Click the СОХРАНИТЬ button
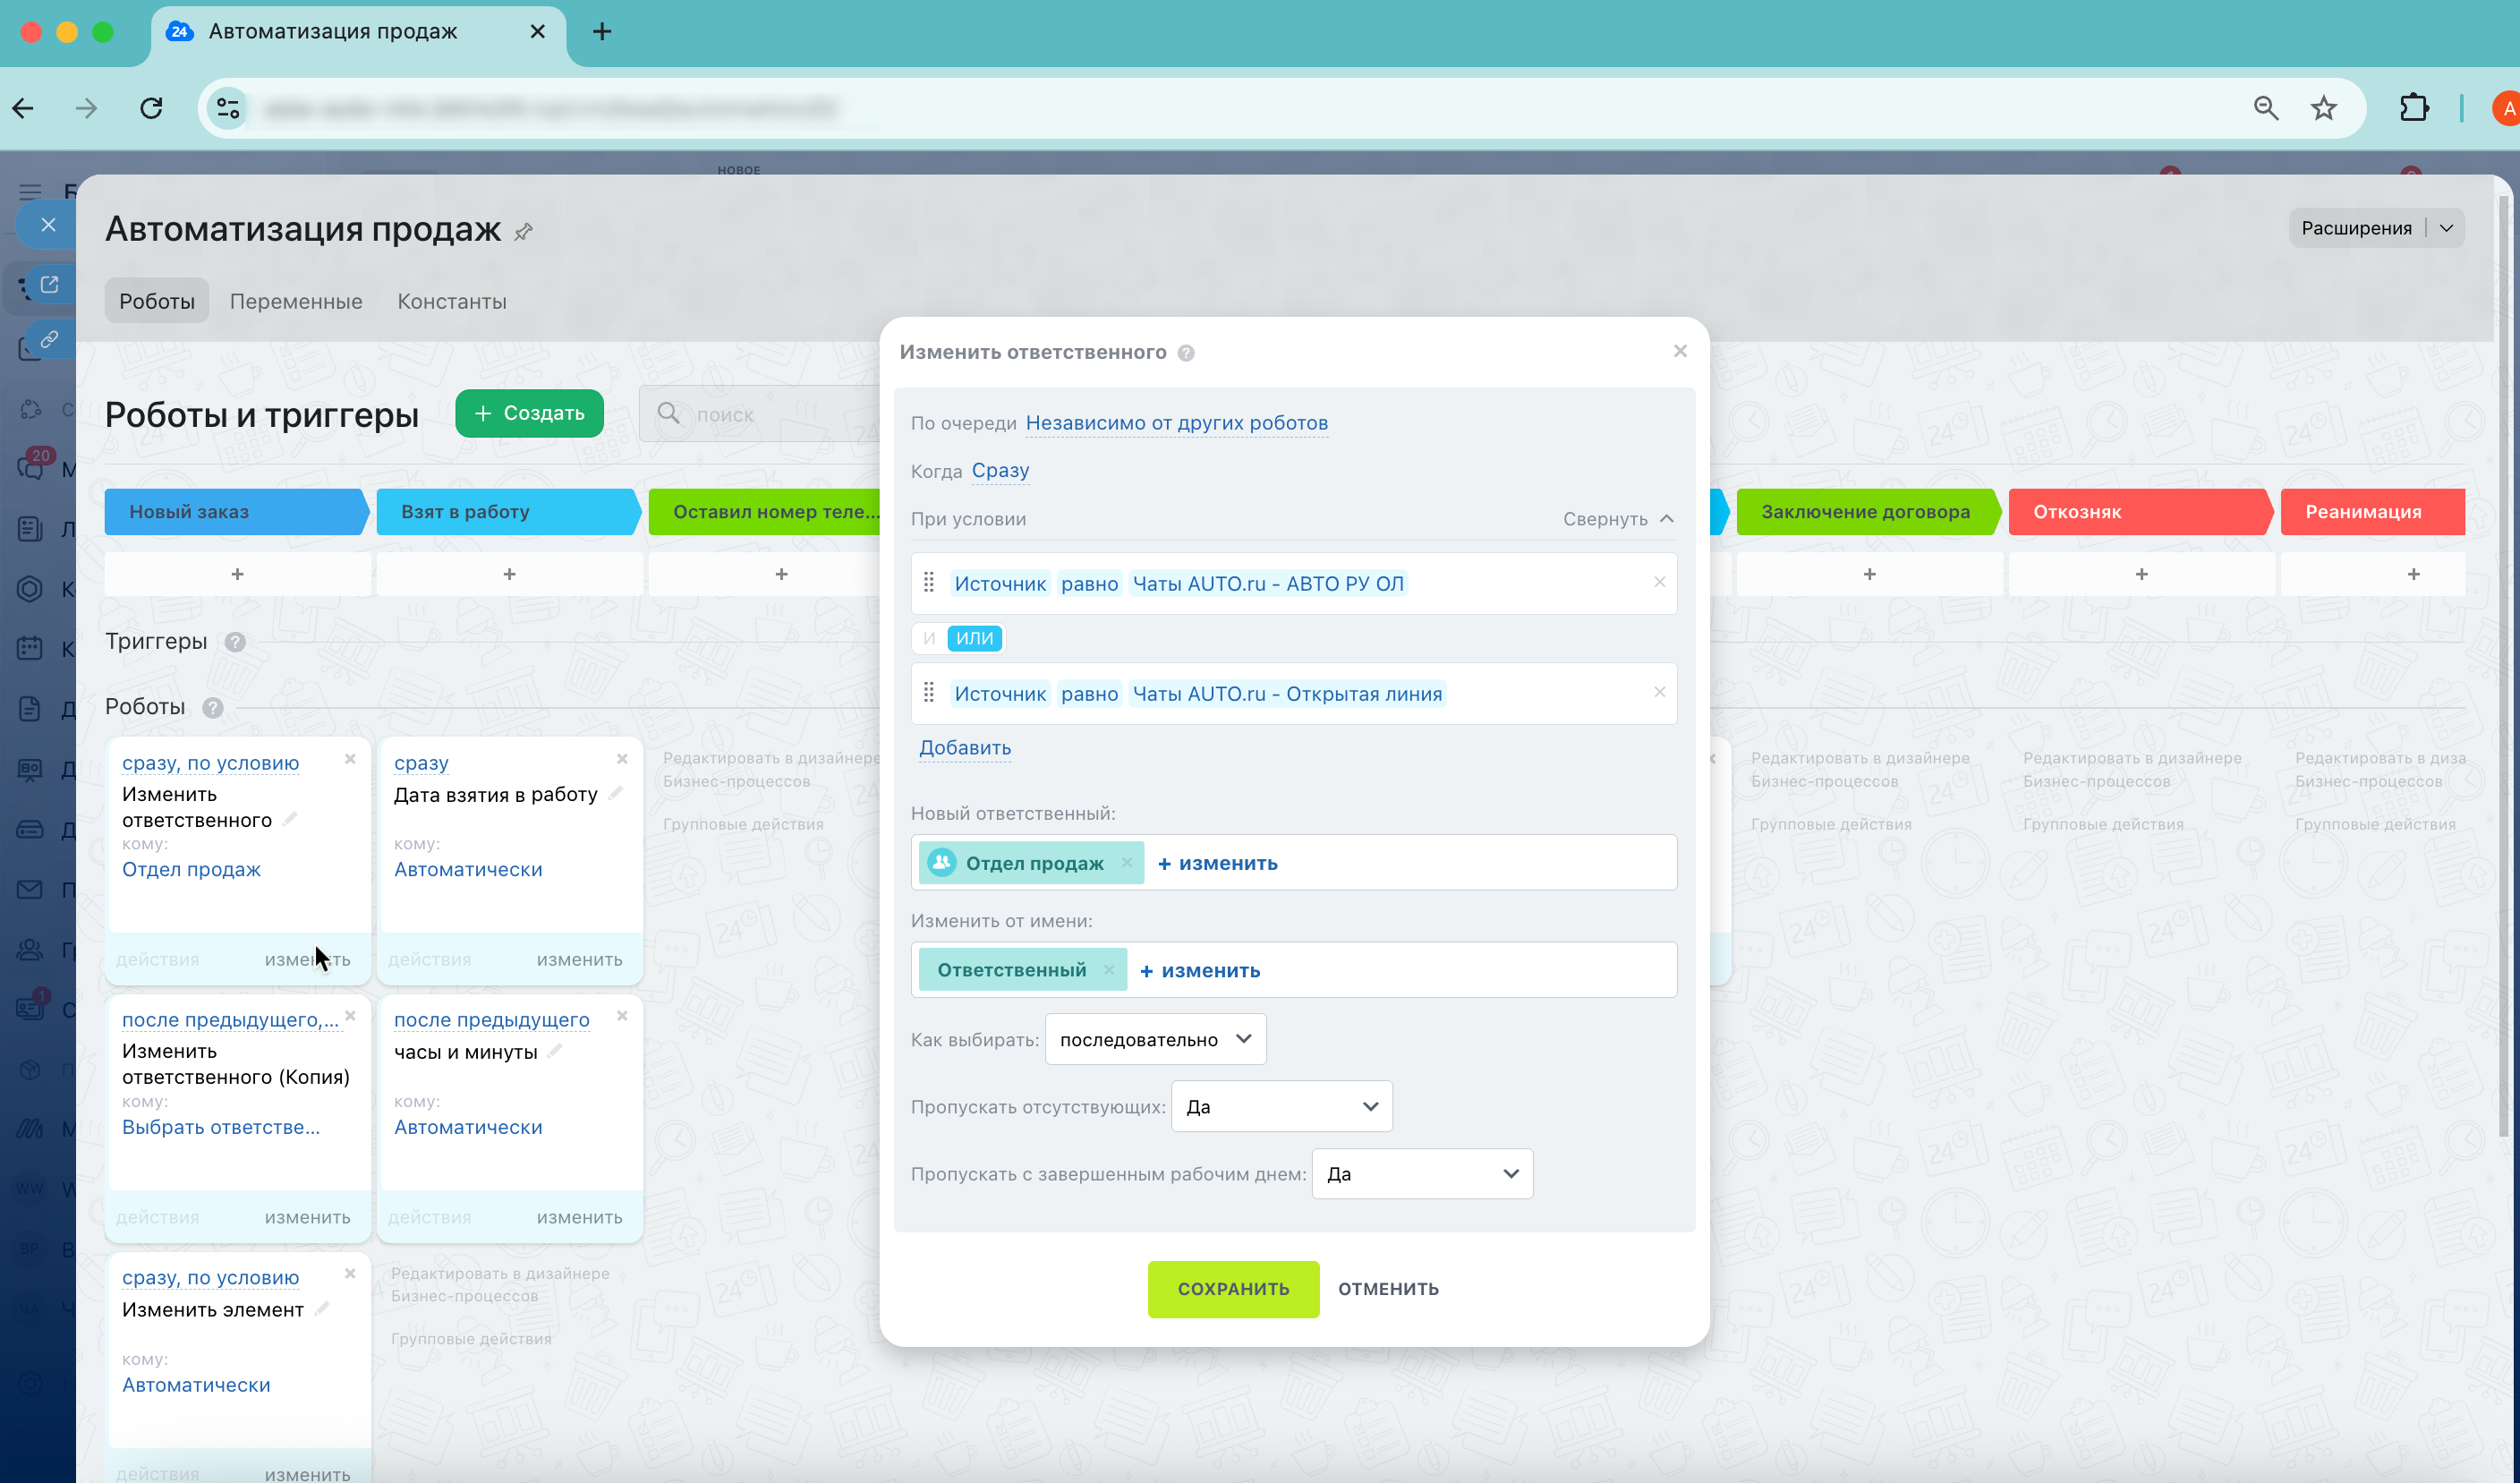Viewport: 2520px width, 1483px height. point(1233,1289)
